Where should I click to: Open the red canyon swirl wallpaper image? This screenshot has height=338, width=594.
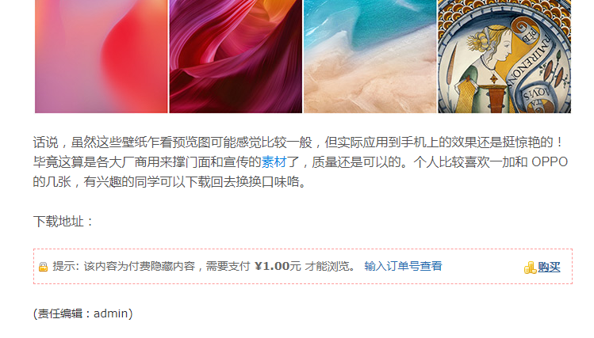pyautogui.click(x=236, y=56)
